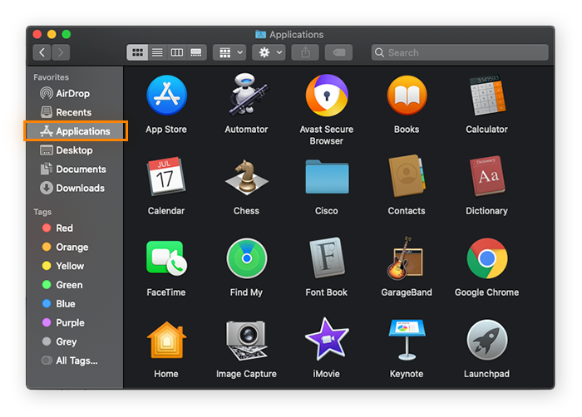Select the Find My app
The width and height of the screenshot is (582, 417).
click(246, 258)
